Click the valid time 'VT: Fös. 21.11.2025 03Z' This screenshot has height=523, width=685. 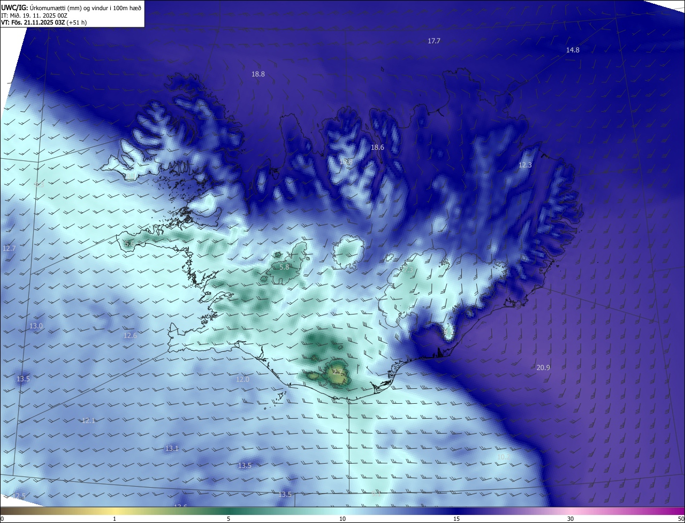pyautogui.click(x=33, y=23)
